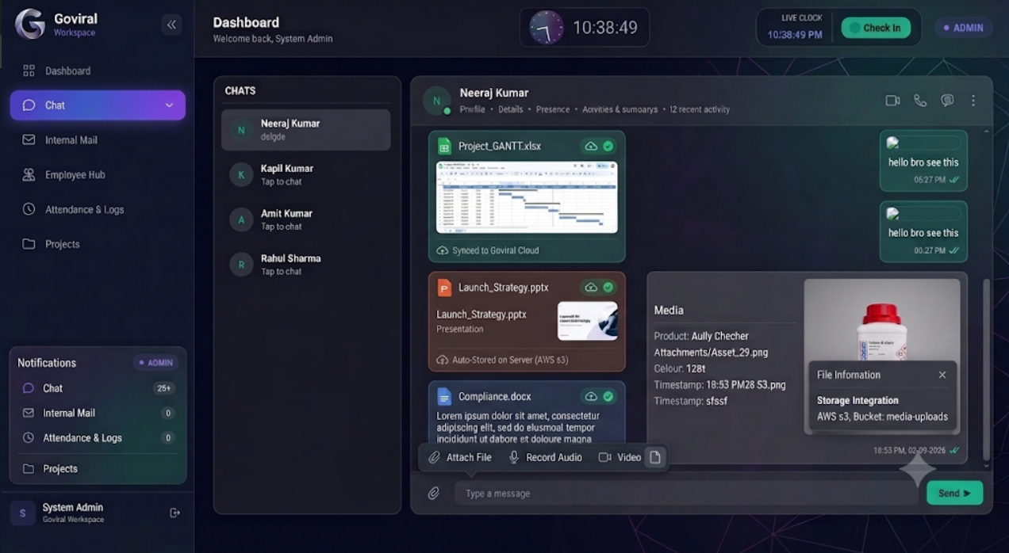Start a video call with Neeraj Kumar
The image size is (1009, 553).
(x=892, y=101)
